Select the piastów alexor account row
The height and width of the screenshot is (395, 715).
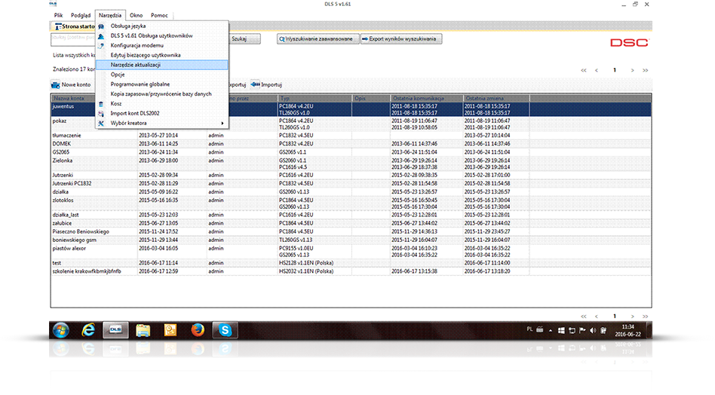[x=351, y=252]
